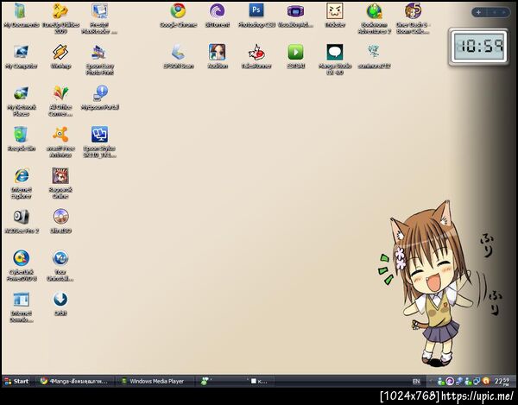The height and width of the screenshot is (405, 518).
Task: Click the system tray clock 22:59
Action: [x=501, y=381]
